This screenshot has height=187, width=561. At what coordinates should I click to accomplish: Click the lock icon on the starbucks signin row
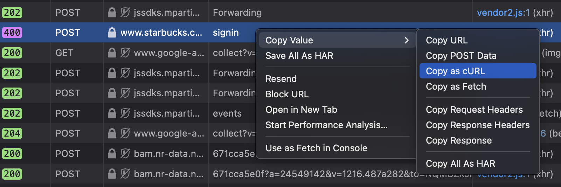pyautogui.click(x=112, y=33)
